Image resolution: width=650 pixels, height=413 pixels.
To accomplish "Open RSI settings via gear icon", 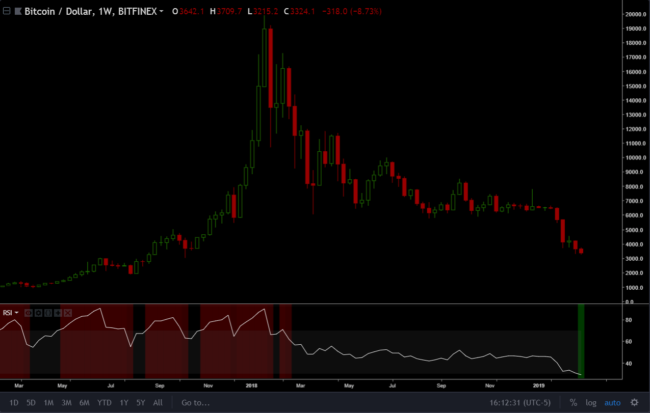I will click(38, 313).
